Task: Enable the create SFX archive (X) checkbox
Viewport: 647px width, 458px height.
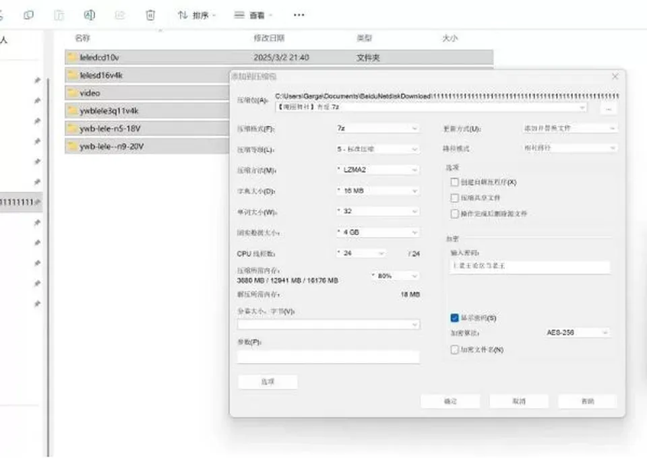Action: (455, 182)
